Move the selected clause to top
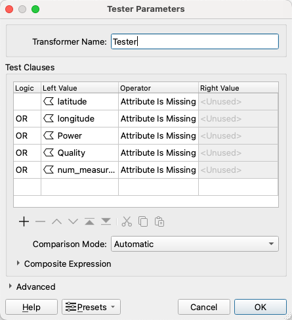The width and height of the screenshot is (292, 320). click(x=89, y=221)
